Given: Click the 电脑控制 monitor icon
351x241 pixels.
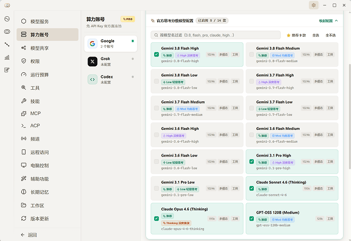Looking at the screenshot, I should click(x=23, y=165).
